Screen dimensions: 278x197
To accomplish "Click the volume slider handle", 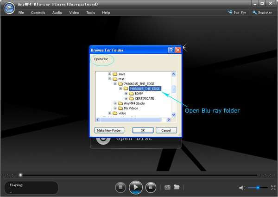I will (x=258, y=188).
